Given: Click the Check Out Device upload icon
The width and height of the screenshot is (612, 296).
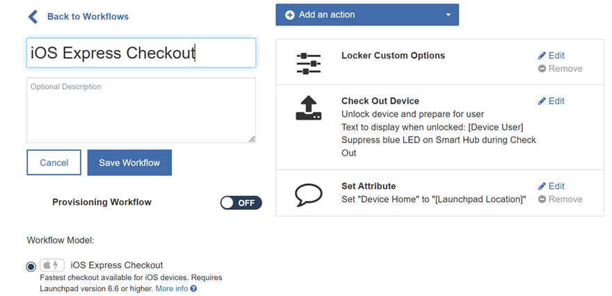Looking at the screenshot, I should tap(309, 108).
